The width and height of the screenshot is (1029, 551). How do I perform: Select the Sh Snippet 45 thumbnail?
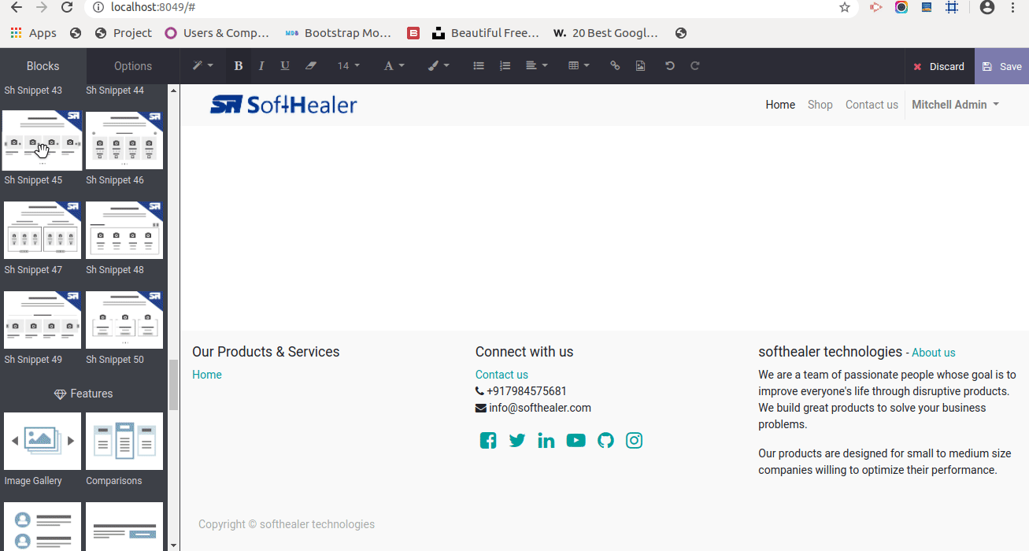43,140
